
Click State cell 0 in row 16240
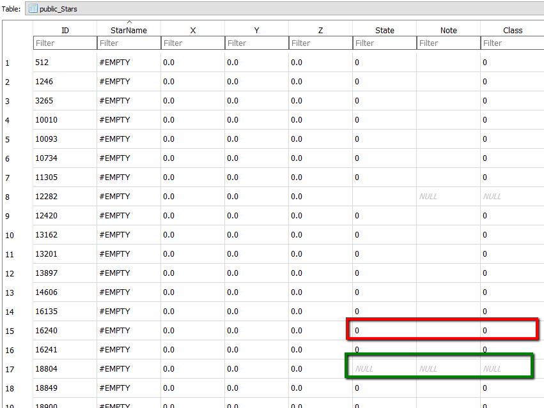coord(384,331)
